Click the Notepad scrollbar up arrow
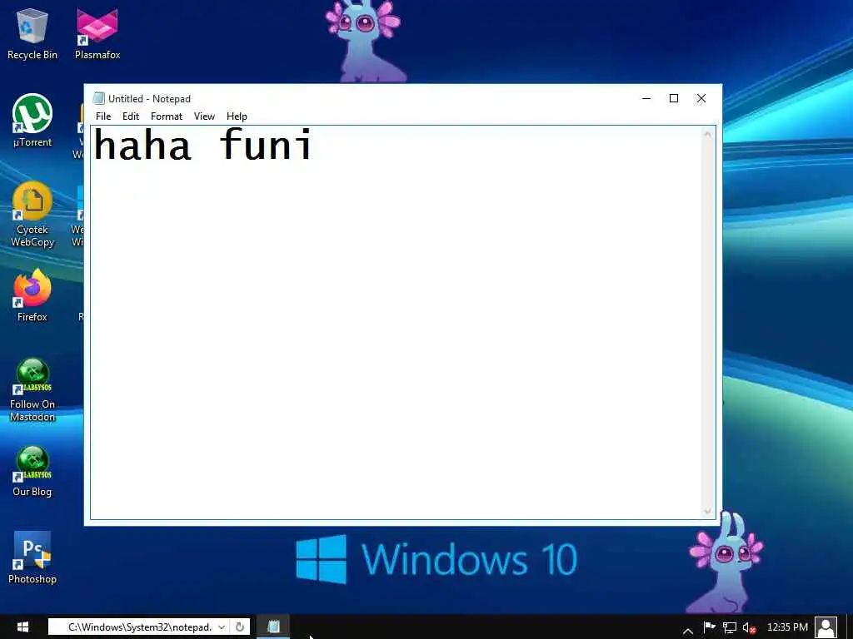The width and height of the screenshot is (853, 639). (707, 134)
